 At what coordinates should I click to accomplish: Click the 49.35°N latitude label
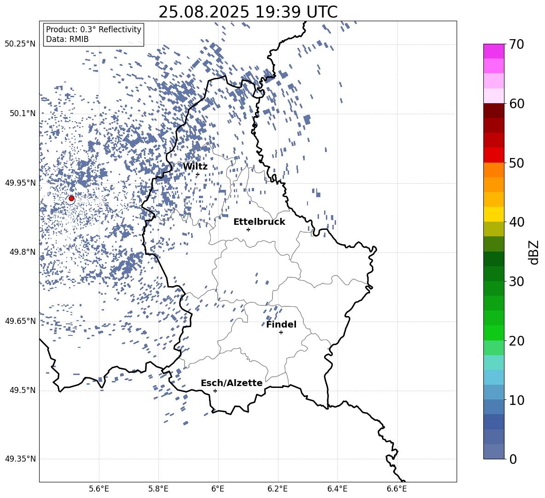coord(20,459)
